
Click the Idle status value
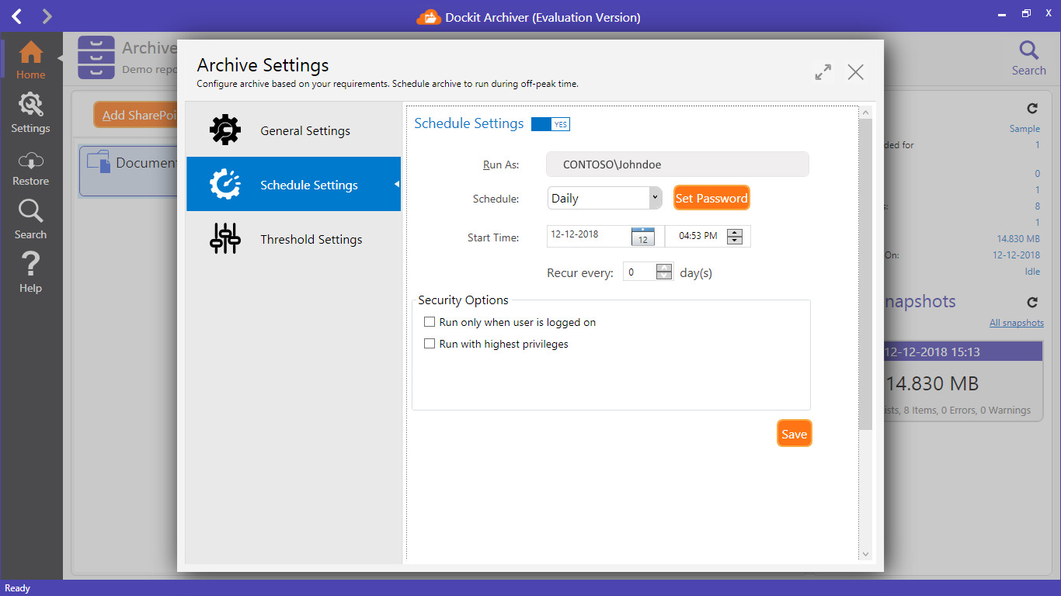click(x=1032, y=272)
